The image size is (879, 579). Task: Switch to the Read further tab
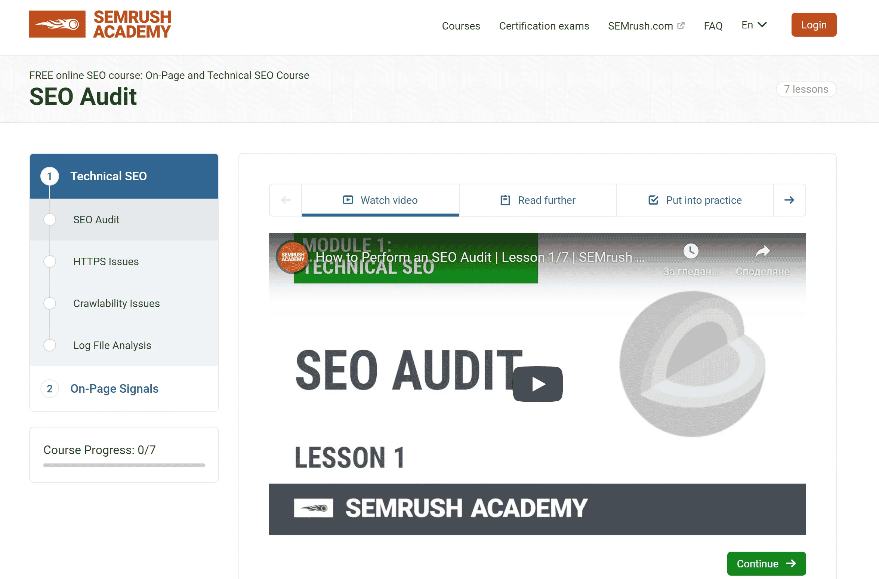[538, 200]
